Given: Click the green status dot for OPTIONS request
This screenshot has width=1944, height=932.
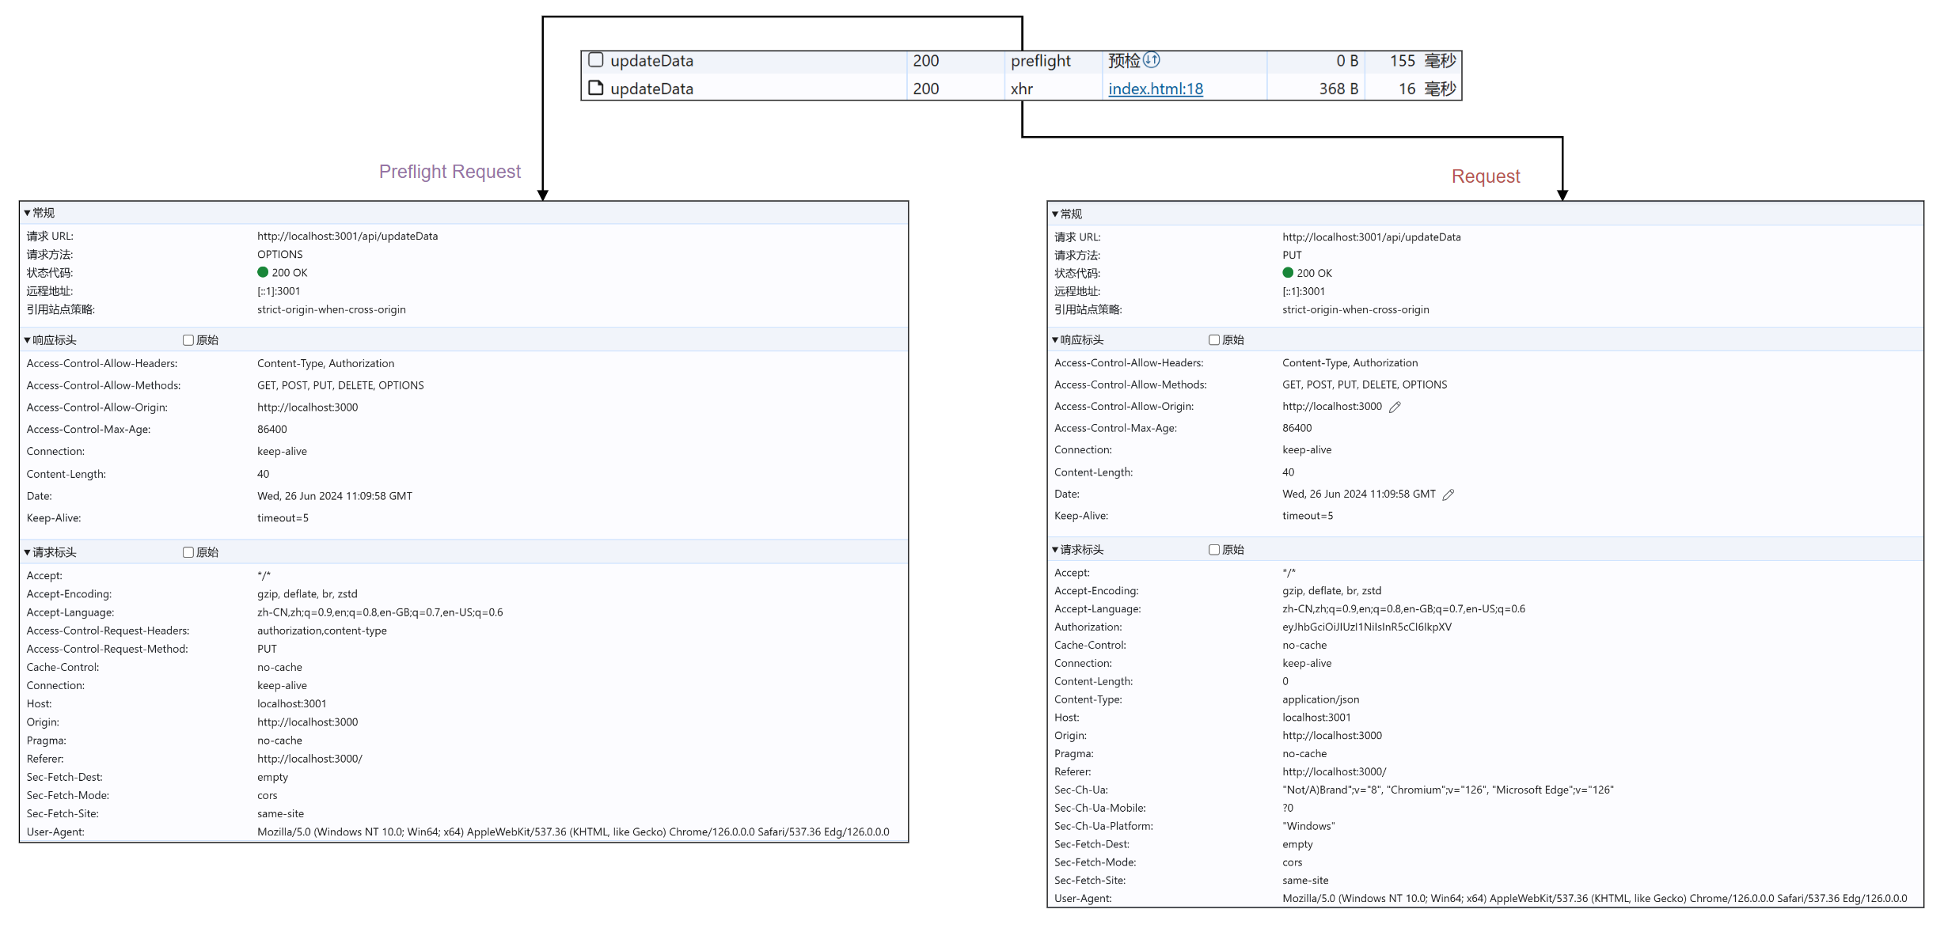Looking at the screenshot, I should pyautogui.click(x=263, y=272).
